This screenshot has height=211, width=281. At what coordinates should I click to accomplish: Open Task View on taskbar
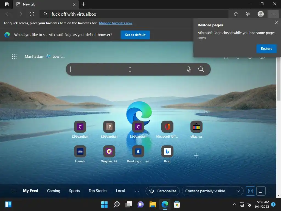[x=129, y=204]
